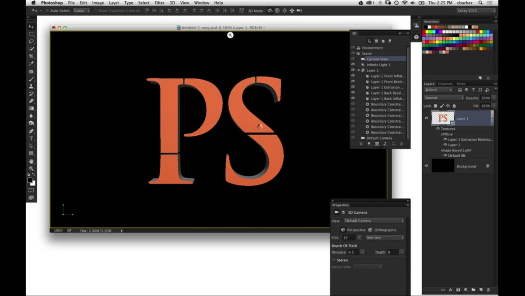Toggle Environment visibility eye
Image resolution: width=525 pixels, height=296 pixels.
pos(353,48)
